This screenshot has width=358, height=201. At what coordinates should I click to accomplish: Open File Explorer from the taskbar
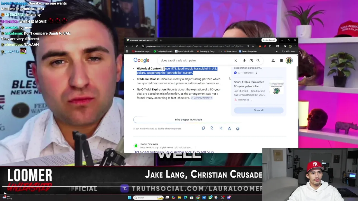pyautogui.click(x=179, y=198)
